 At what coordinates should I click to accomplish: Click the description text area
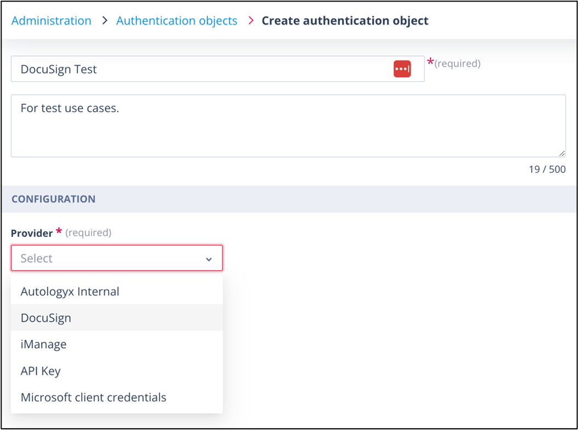pyautogui.click(x=288, y=126)
